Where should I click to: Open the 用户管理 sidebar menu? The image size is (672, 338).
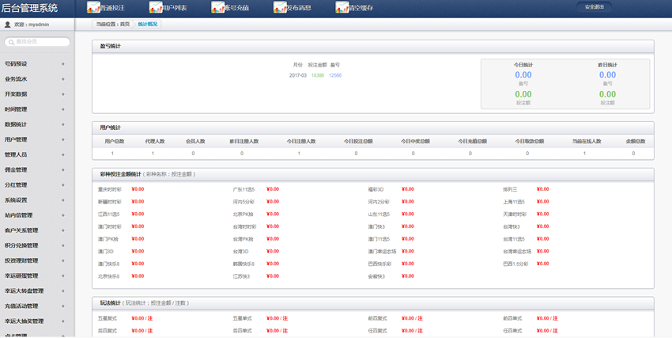pos(35,139)
